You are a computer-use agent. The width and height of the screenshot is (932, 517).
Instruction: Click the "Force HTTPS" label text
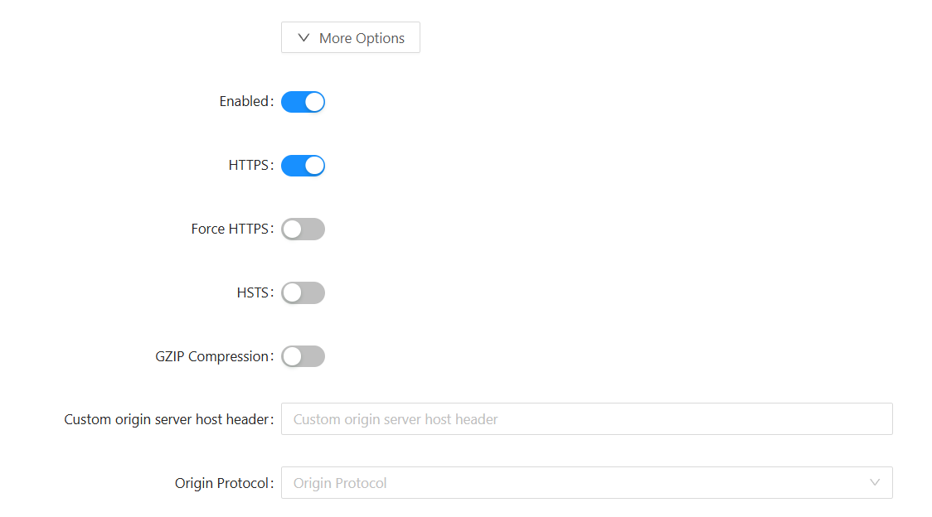coord(231,230)
